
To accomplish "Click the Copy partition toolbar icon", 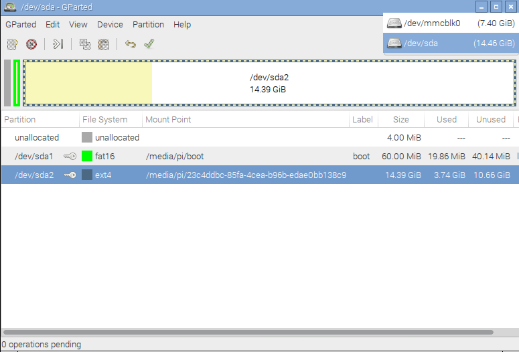I will click(85, 44).
